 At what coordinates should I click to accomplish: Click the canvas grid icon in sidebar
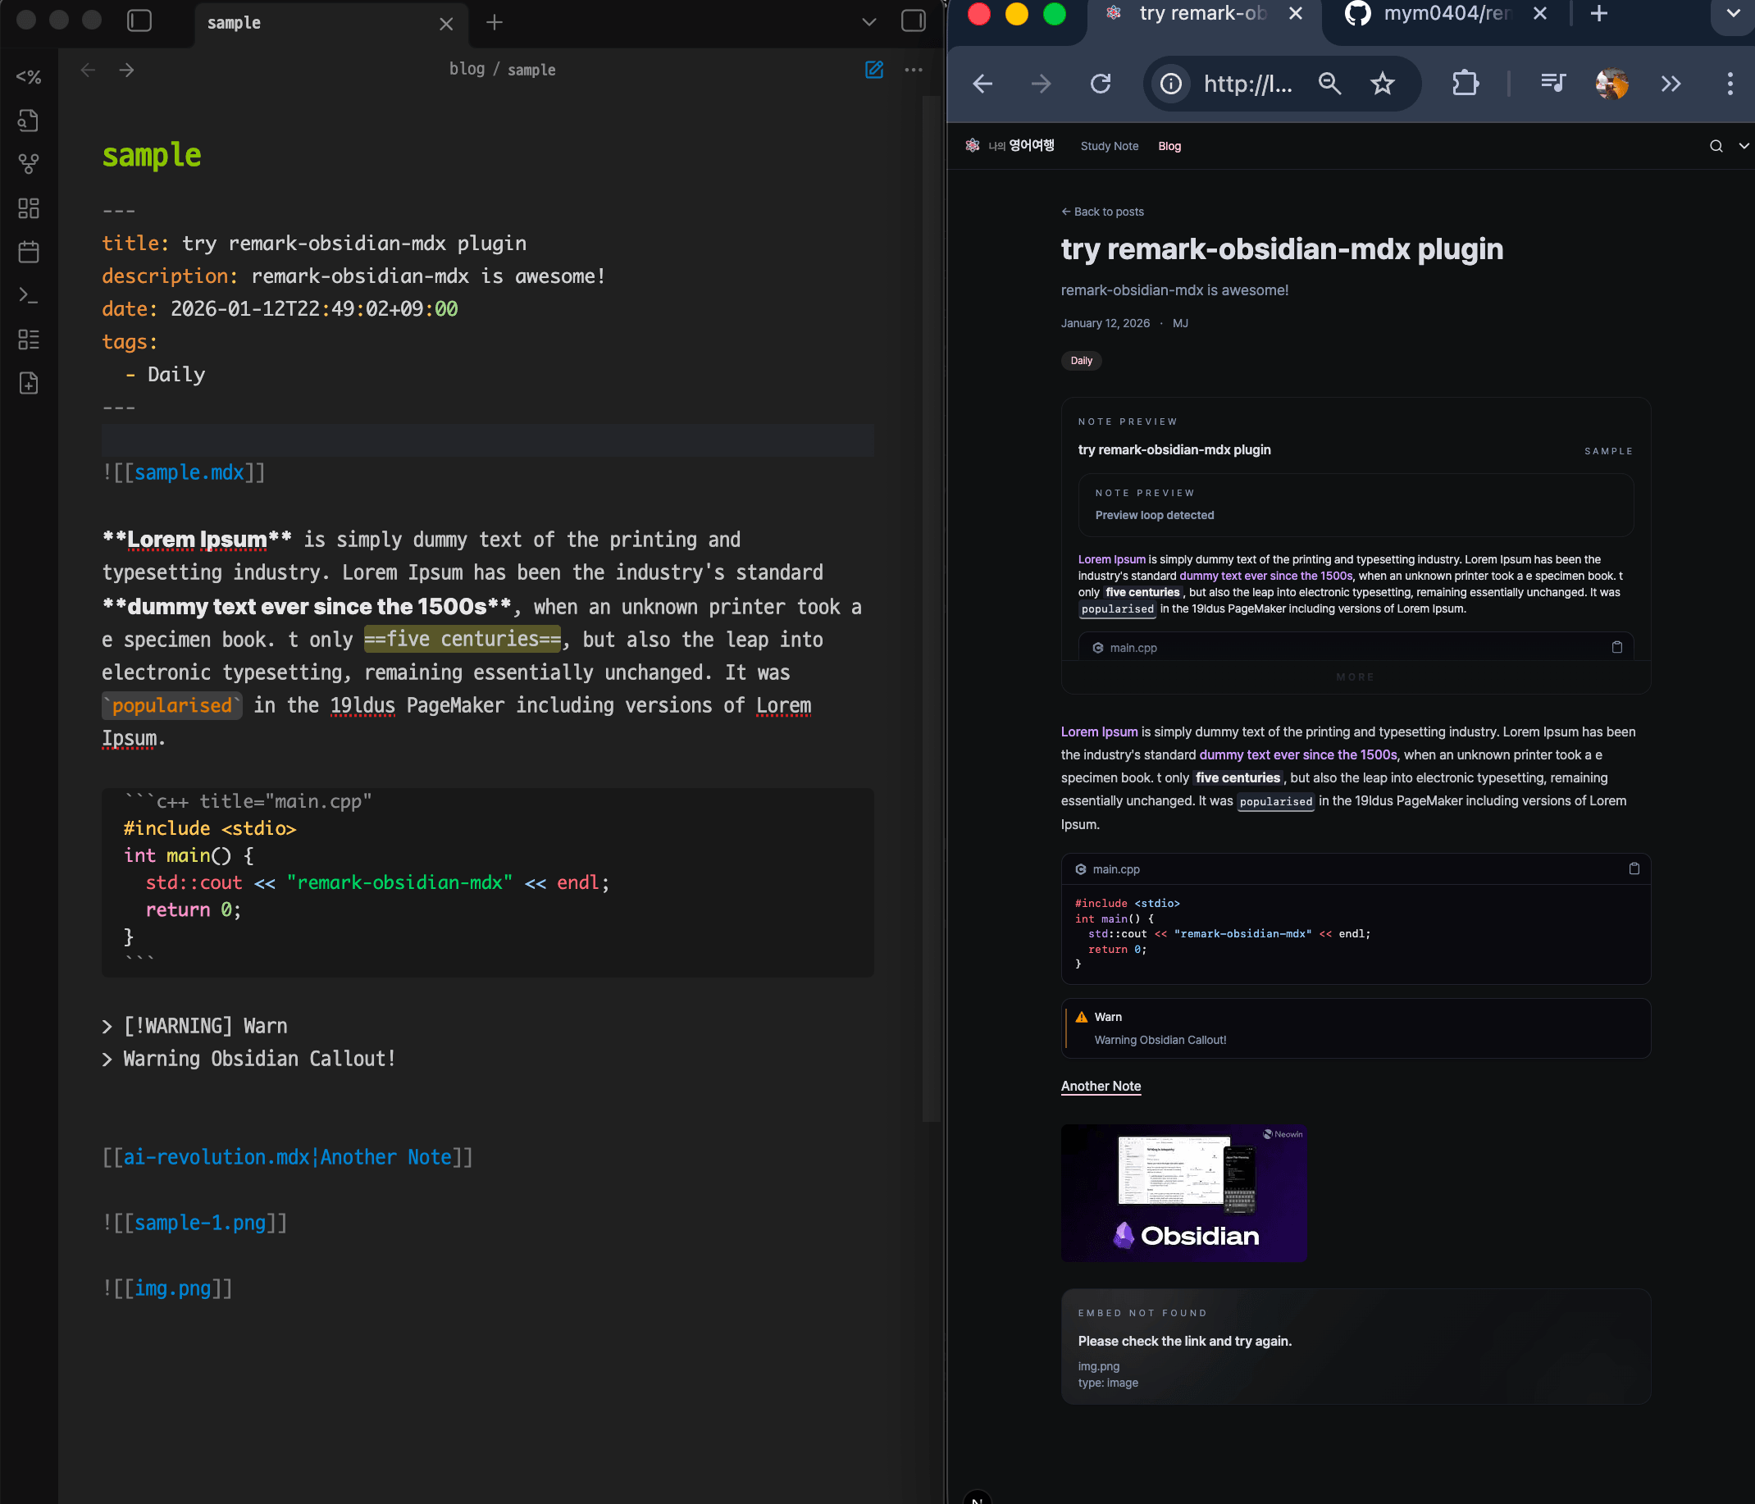[x=29, y=208]
